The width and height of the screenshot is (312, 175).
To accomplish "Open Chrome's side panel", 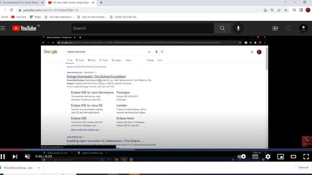I will point(301,10).
